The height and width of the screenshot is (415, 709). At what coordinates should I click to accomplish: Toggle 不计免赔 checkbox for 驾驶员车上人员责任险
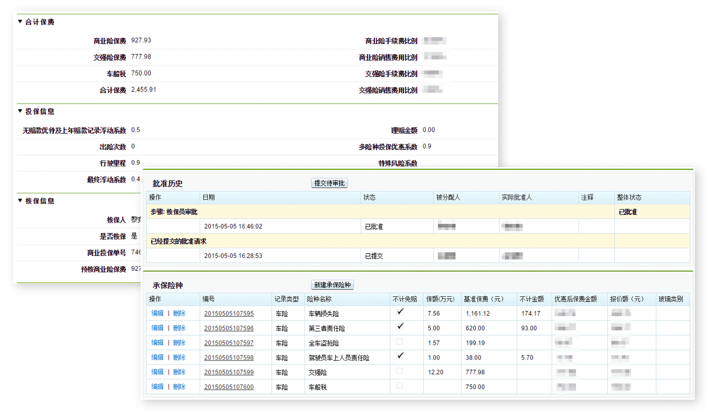(400, 356)
